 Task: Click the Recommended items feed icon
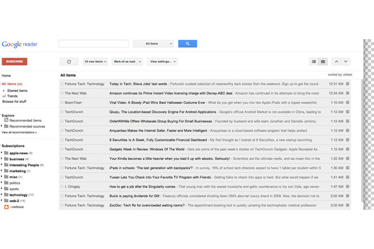tap(6, 120)
